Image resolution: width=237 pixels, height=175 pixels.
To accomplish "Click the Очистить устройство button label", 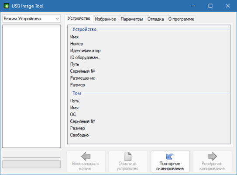I will (127, 166).
